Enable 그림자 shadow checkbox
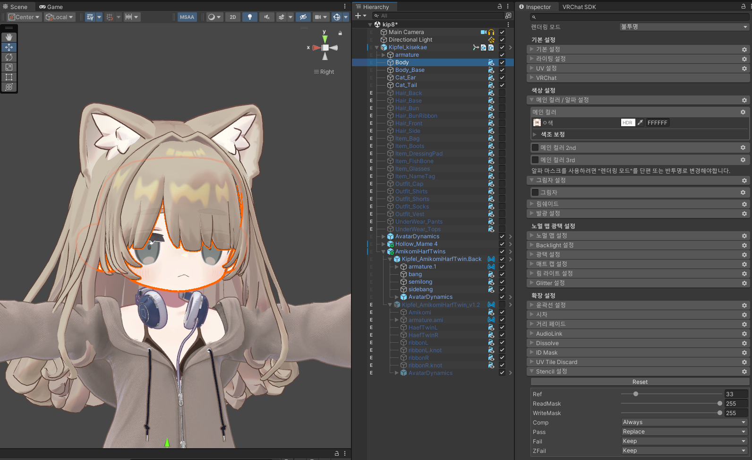The width and height of the screenshot is (752, 460). [535, 192]
